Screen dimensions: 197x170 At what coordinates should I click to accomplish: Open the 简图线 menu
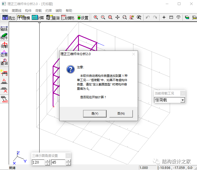17,10
